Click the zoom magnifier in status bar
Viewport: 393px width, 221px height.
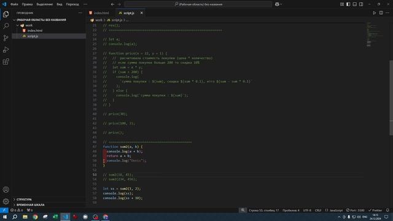point(243,210)
